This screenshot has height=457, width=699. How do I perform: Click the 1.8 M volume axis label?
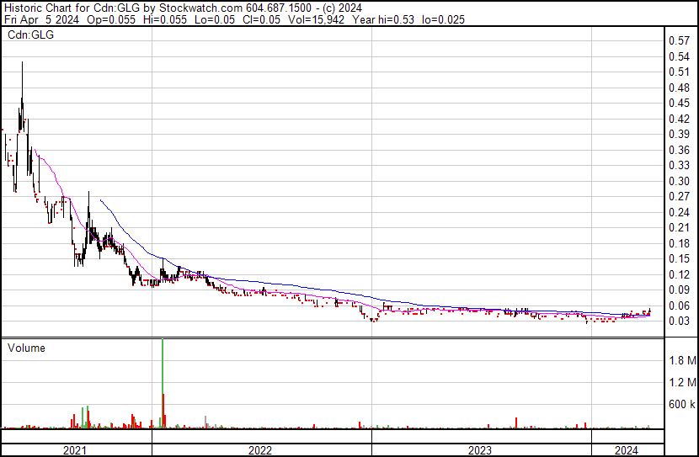(682, 360)
